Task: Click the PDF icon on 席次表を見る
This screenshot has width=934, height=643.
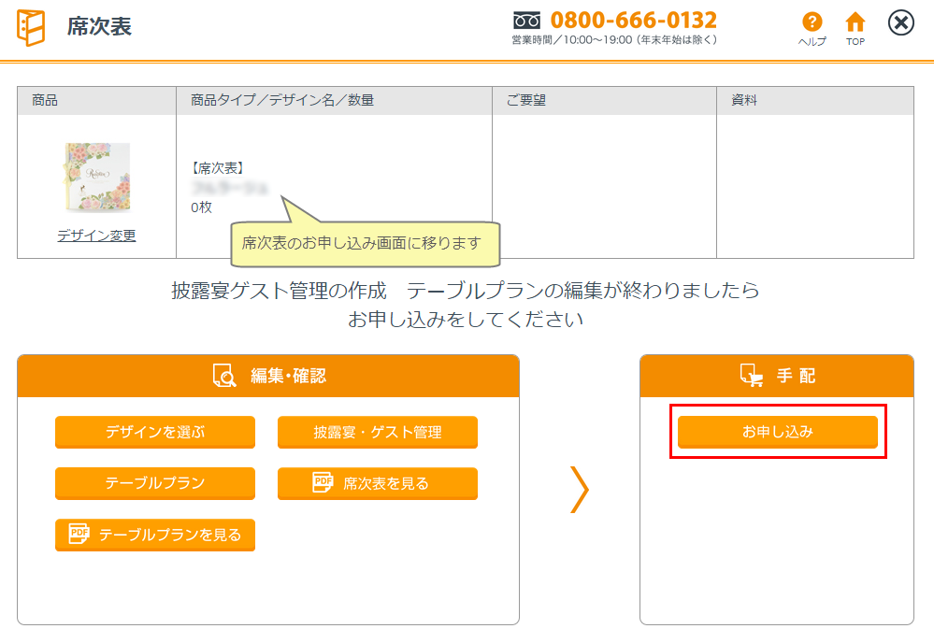Action: click(323, 482)
